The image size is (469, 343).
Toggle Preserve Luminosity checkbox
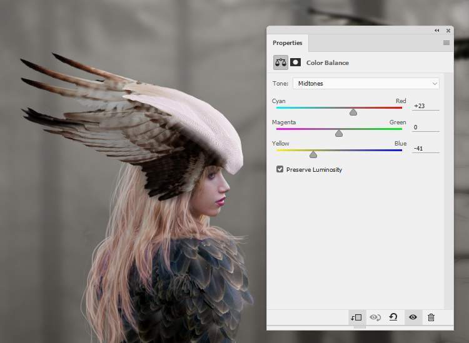pyautogui.click(x=280, y=169)
